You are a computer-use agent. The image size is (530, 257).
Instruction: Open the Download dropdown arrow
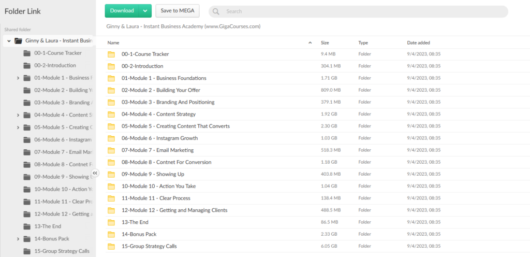pos(145,11)
